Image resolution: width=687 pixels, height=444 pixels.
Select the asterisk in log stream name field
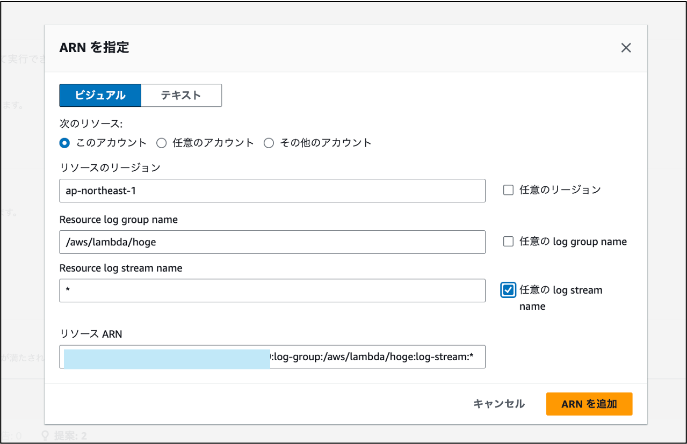tap(69, 290)
